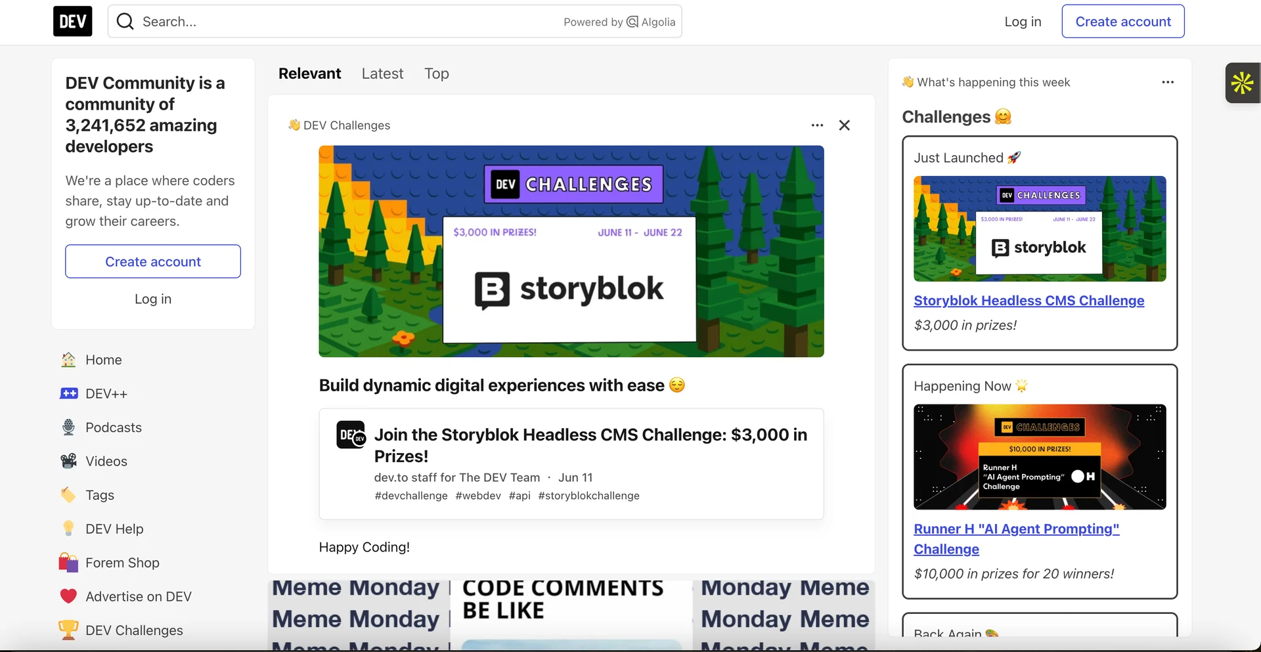Click the DEV++ sidebar icon
Screen dimensions: 1261x652
[68, 393]
